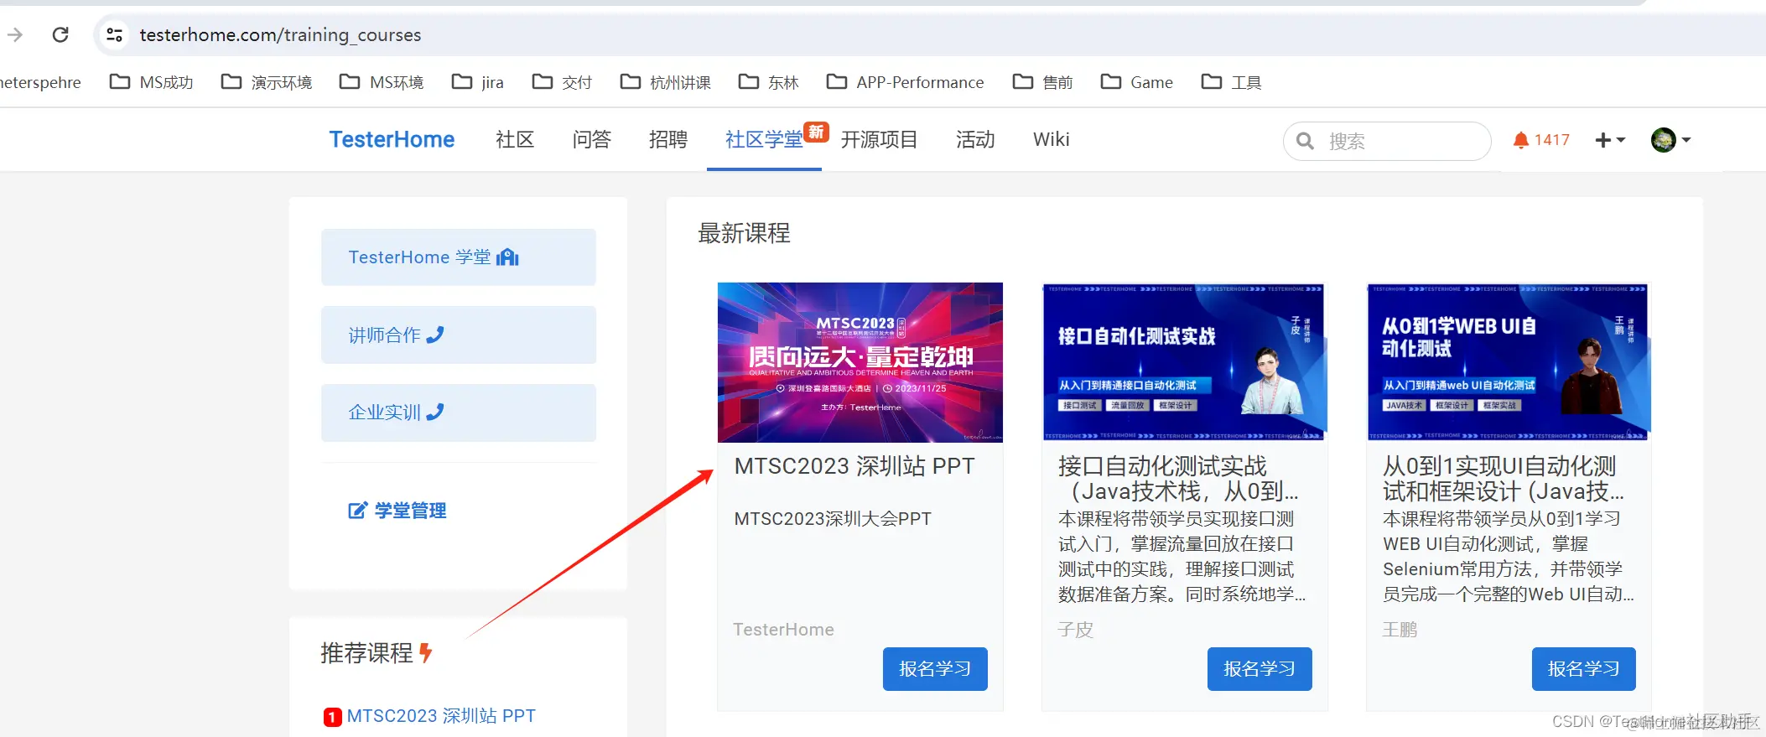
Task: Open the 演示环境 bookmark folder
Action: coord(267,82)
